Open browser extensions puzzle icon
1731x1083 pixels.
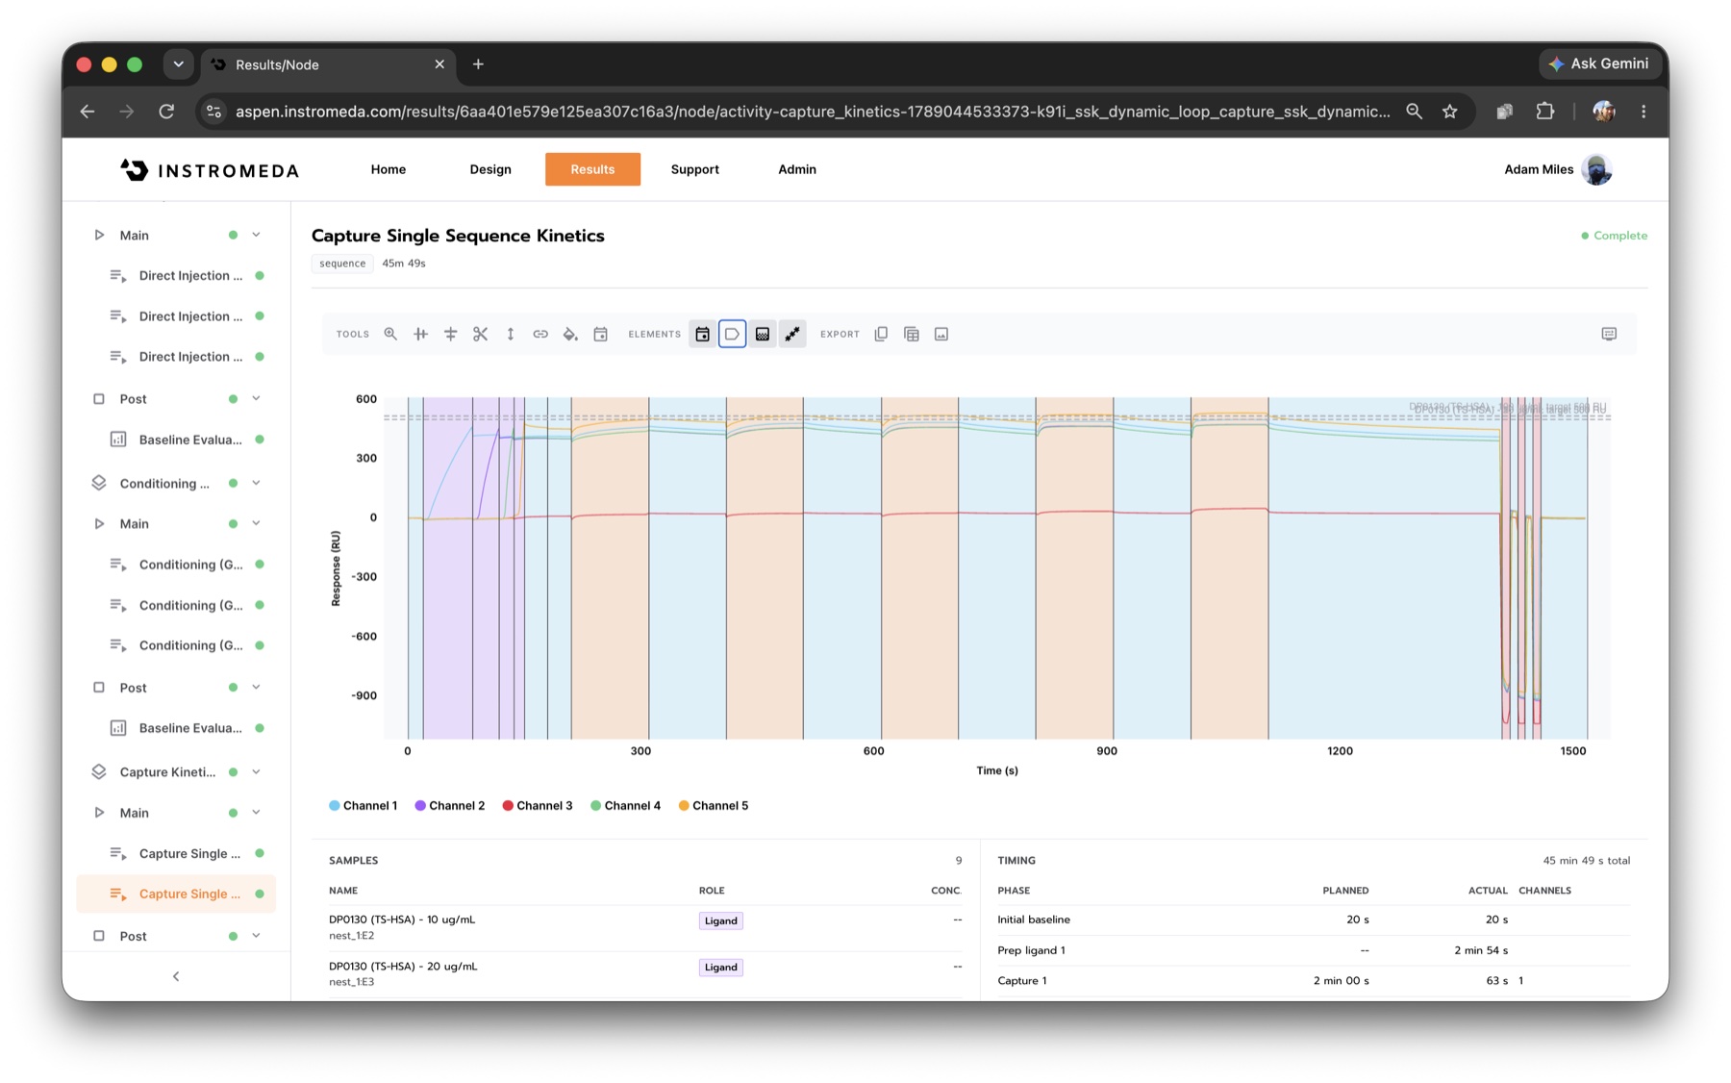point(1544,112)
